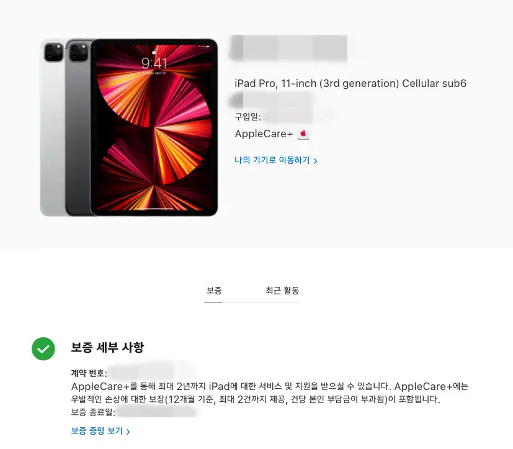The height and width of the screenshot is (449, 513).
Task: Click the lock icon on iPad screen
Action: (154, 52)
